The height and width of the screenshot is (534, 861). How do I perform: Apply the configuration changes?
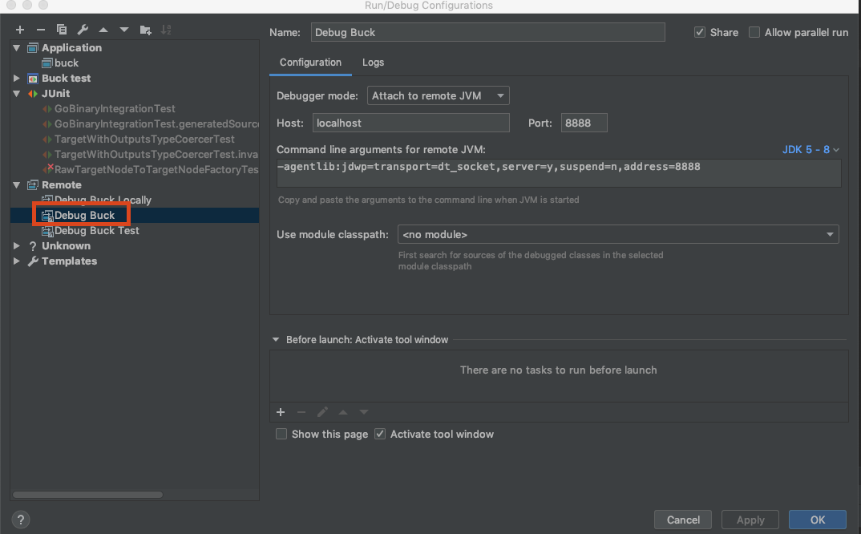pyautogui.click(x=750, y=520)
